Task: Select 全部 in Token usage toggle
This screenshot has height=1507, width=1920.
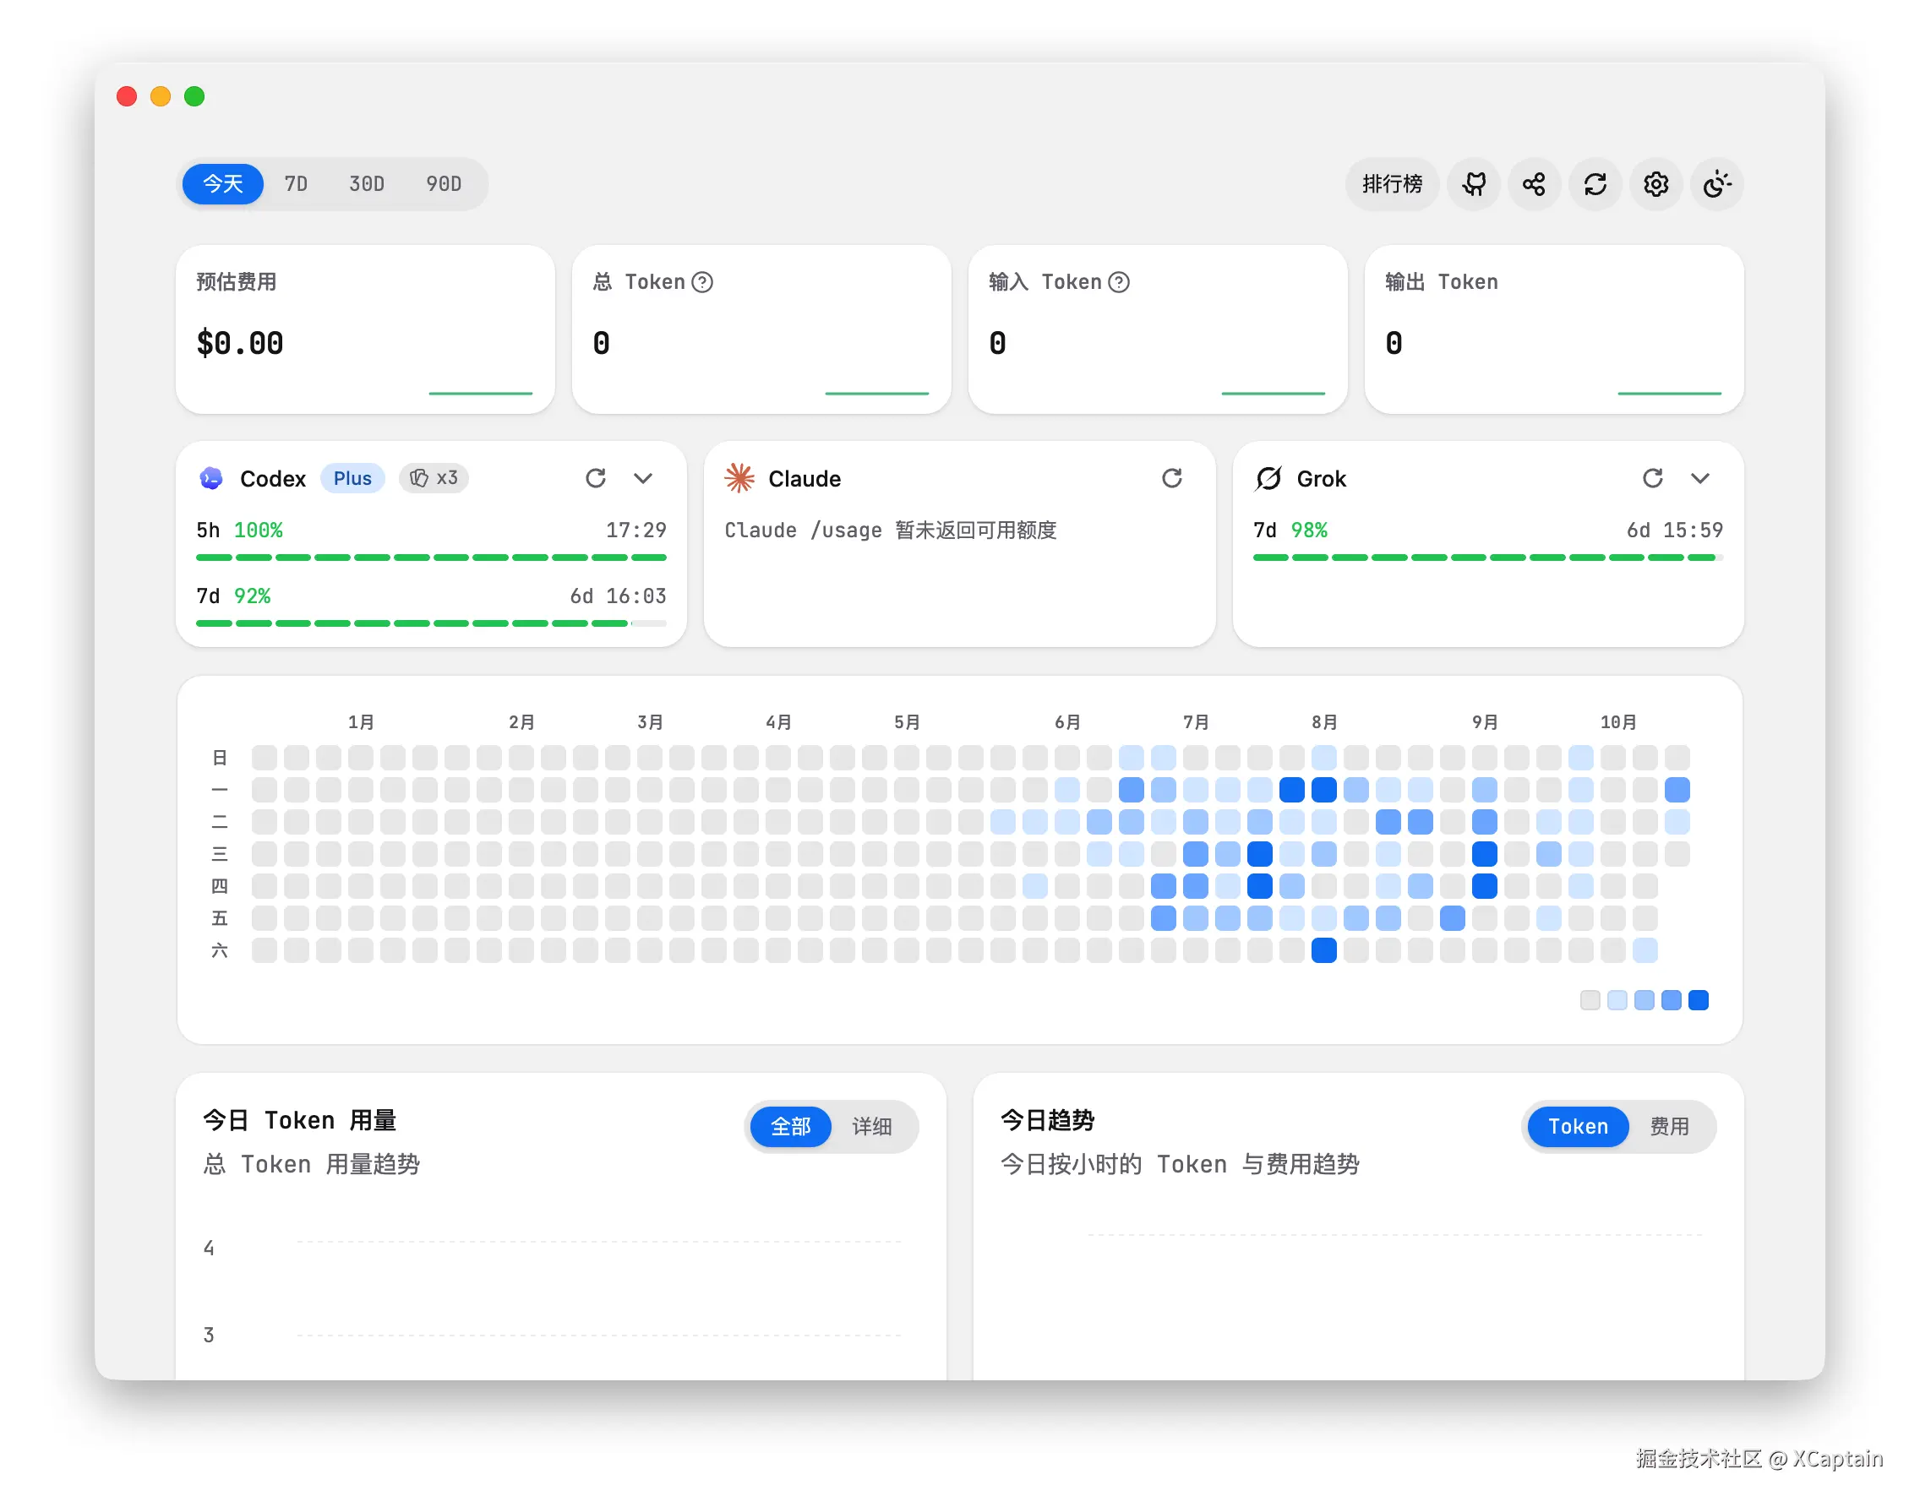Action: click(x=790, y=1126)
